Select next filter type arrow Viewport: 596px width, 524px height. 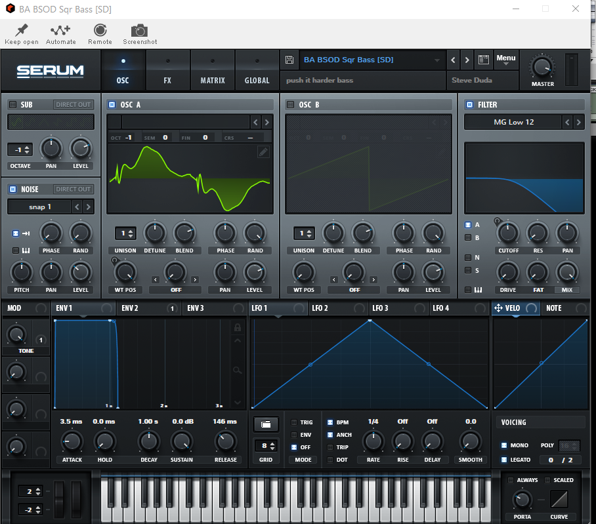(578, 122)
